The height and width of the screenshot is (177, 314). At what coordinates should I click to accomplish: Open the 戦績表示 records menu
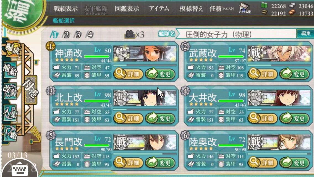click(66, 9)
